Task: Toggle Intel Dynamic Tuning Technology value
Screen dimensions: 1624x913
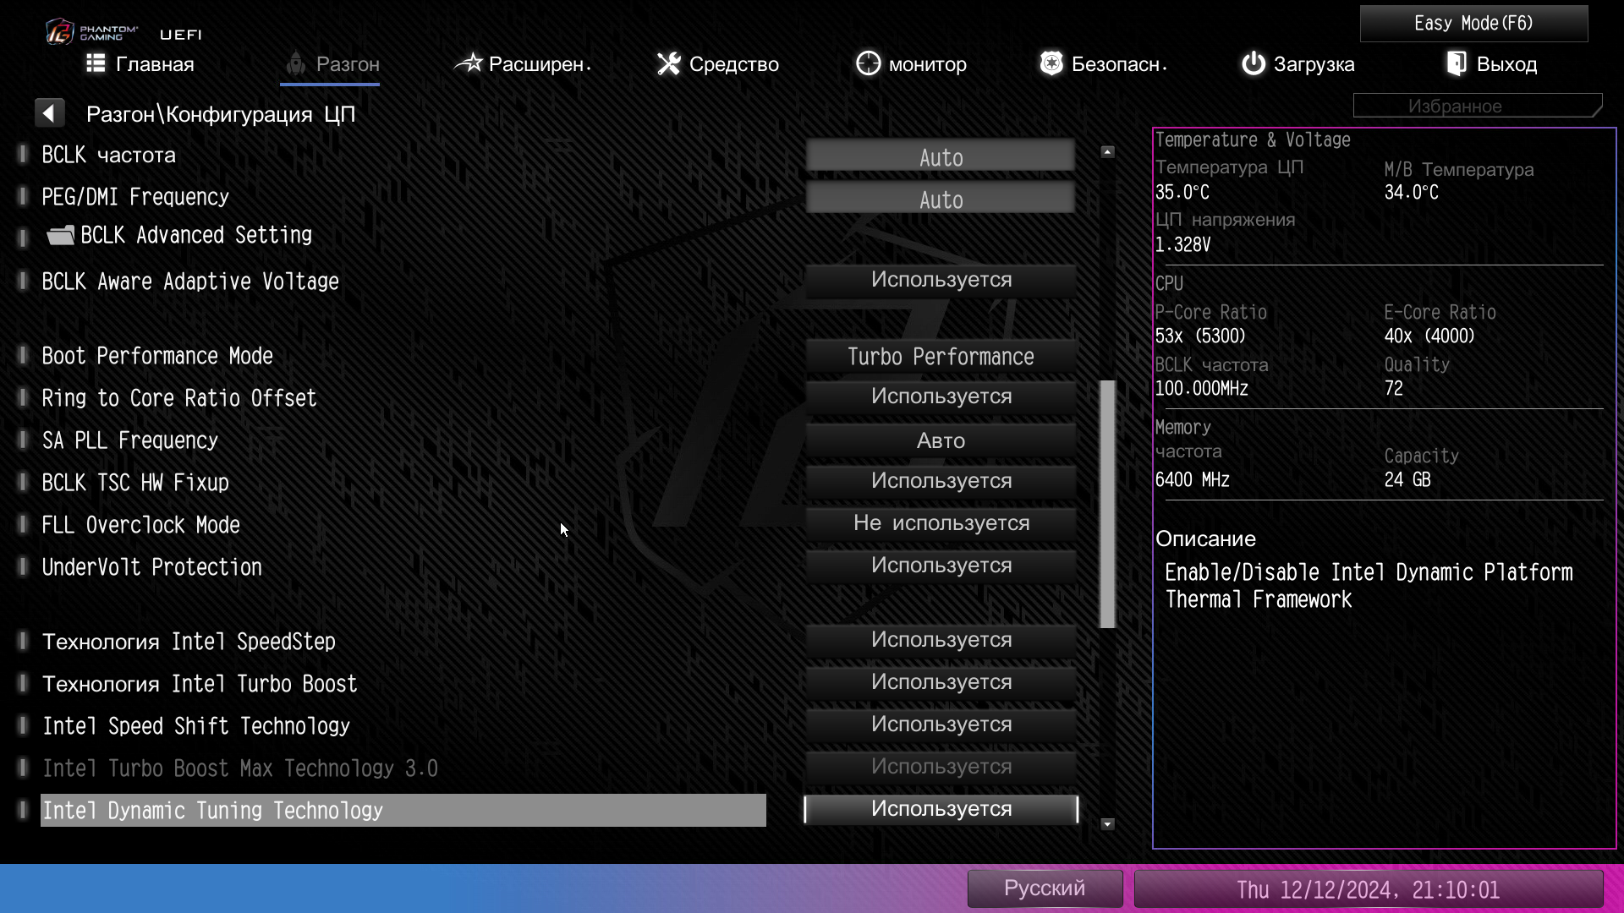Action: pos(941,809)
